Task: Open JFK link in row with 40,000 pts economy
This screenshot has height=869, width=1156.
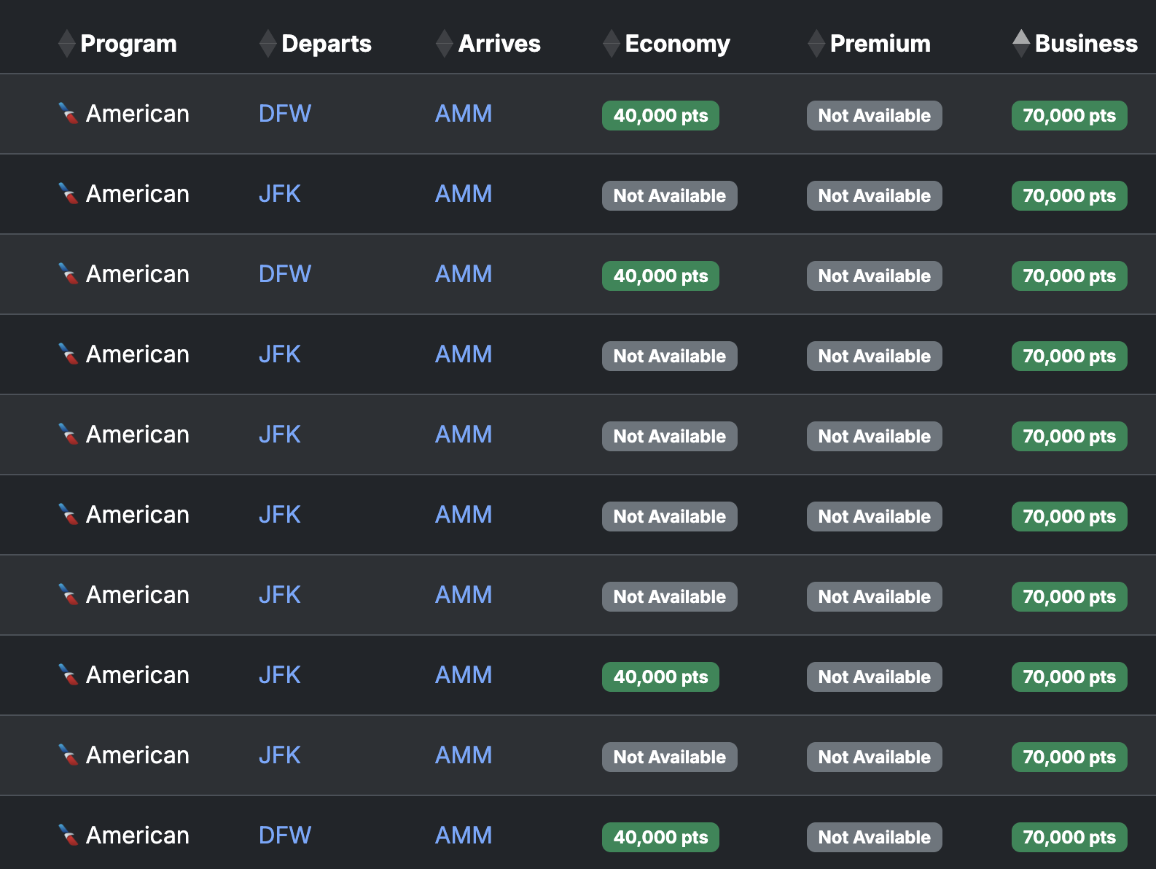Action: click(x=280, y=675)
